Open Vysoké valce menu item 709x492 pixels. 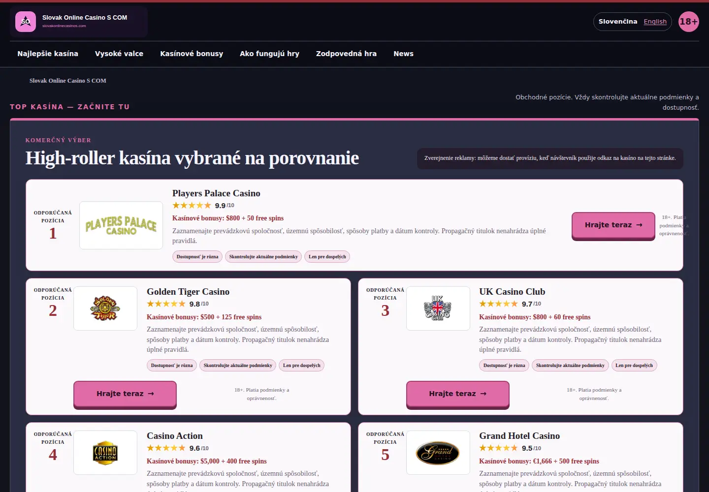click(119, 54)
